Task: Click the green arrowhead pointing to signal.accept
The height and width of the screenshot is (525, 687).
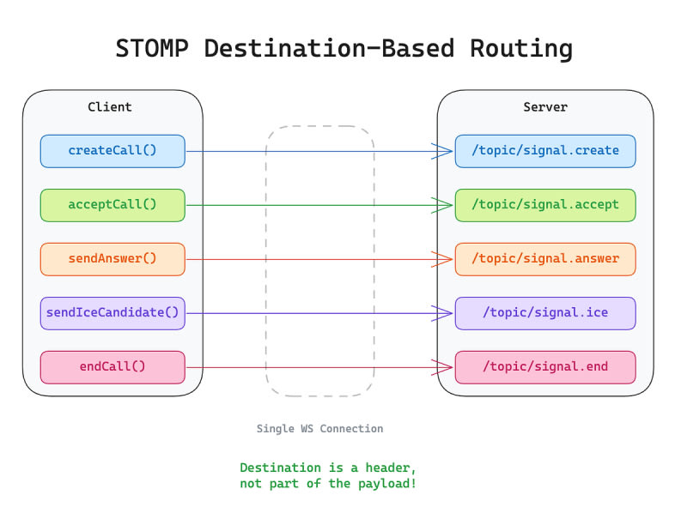Action: [x=443, y=205]
